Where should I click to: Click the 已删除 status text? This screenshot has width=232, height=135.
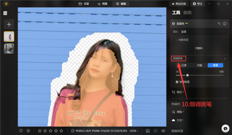199,48
